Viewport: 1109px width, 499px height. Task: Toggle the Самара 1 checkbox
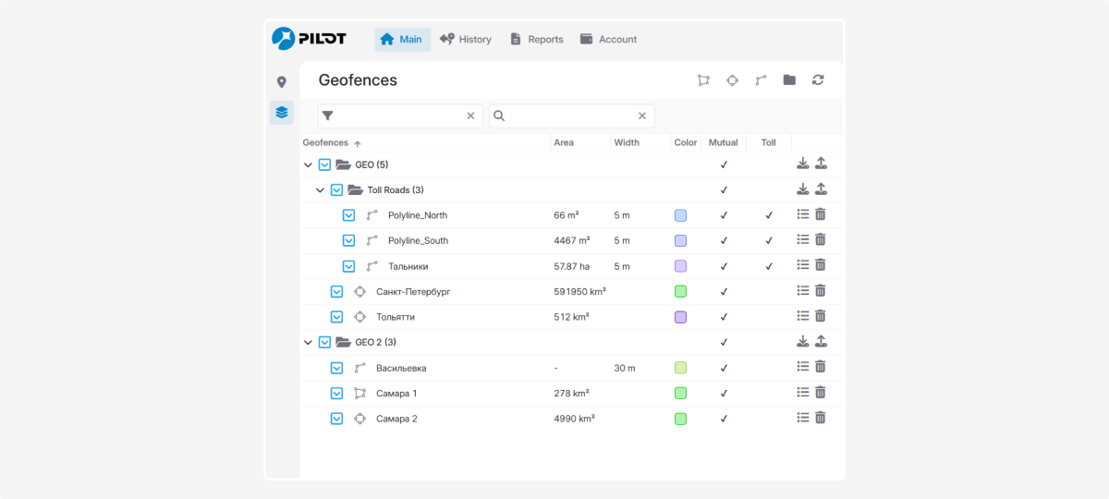click(x=337, y=393)
